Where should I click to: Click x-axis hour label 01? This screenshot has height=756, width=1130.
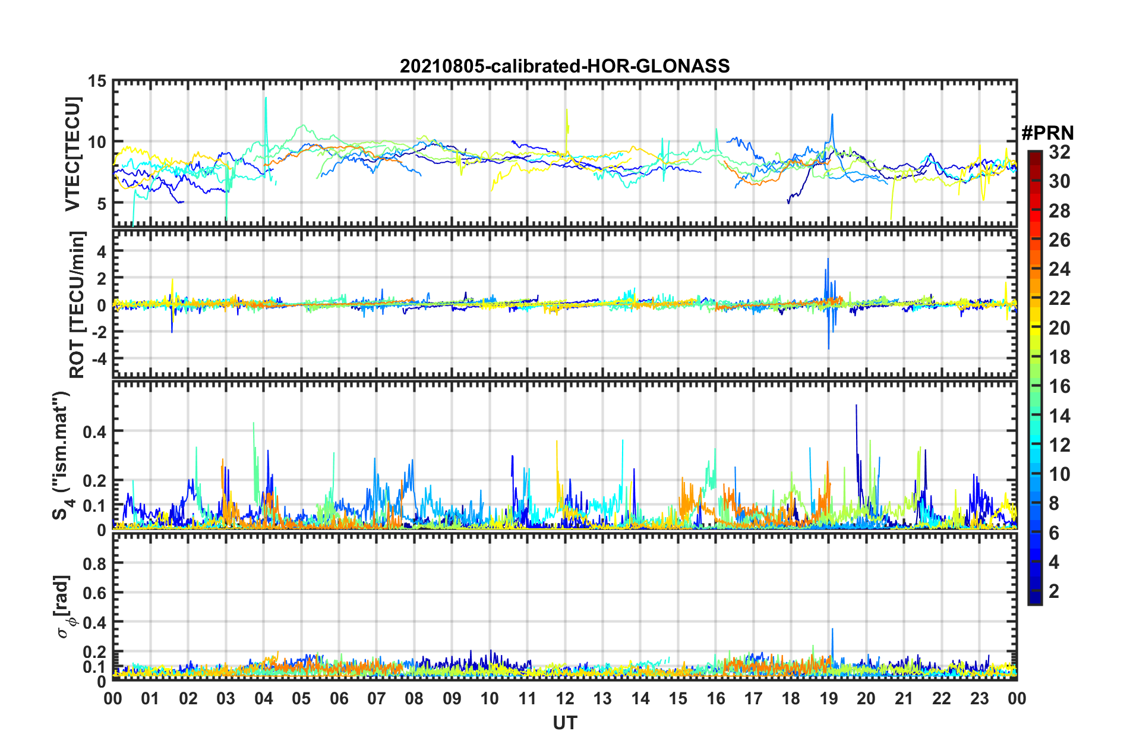(150, 698)
